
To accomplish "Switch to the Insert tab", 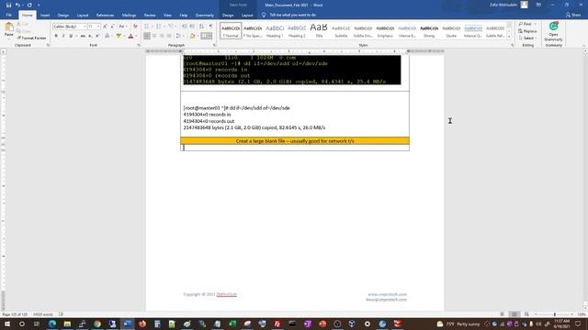I will point(45,16).
